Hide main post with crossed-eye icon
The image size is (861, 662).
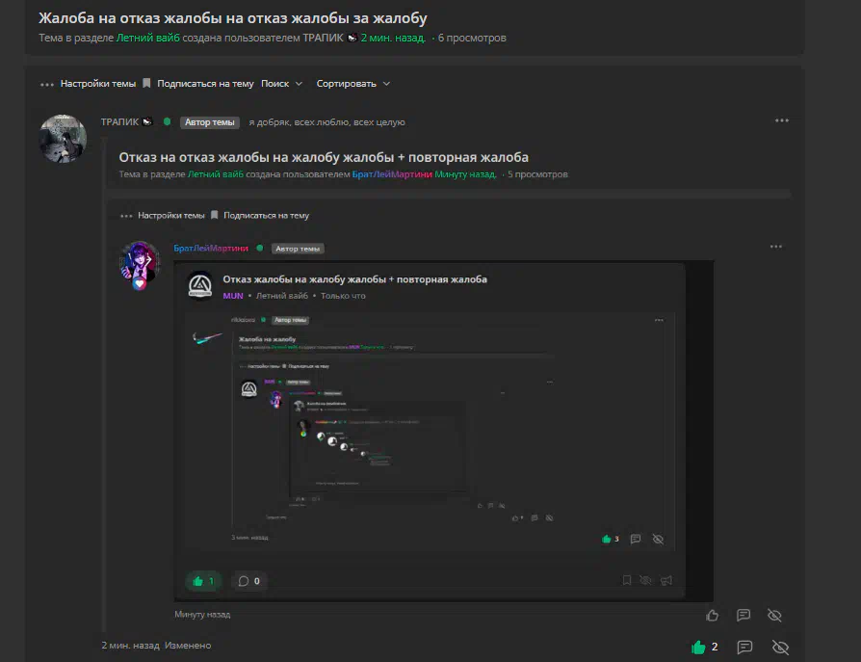tap(780, 648)
